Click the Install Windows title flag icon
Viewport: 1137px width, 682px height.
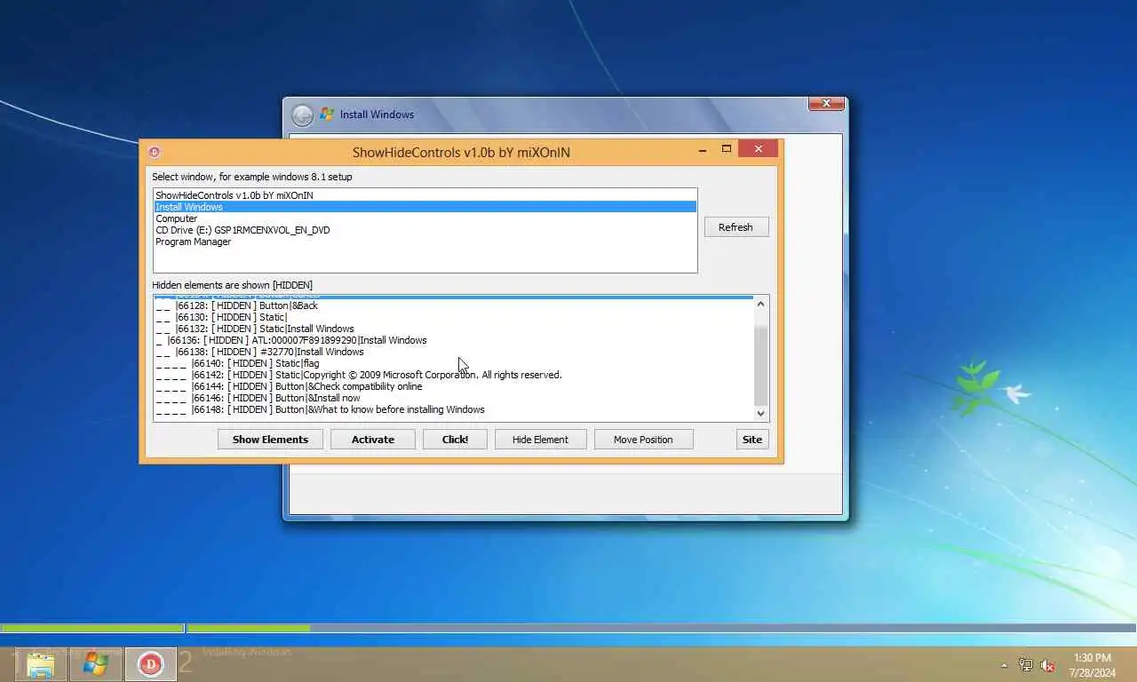(x=327, y=114)
